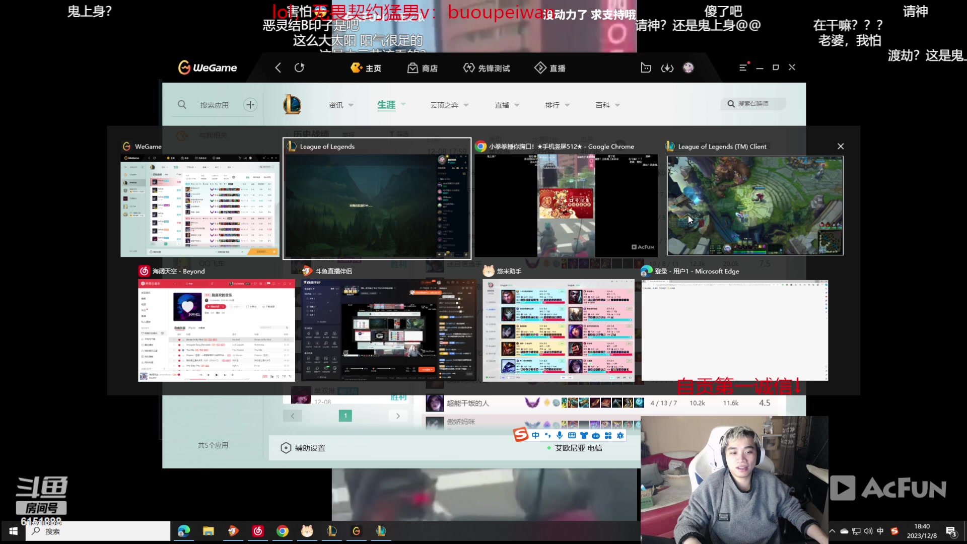The image size is (967, 544).
Task: Expand the 排行 dropdown arrow
Action: pos(567,105)
